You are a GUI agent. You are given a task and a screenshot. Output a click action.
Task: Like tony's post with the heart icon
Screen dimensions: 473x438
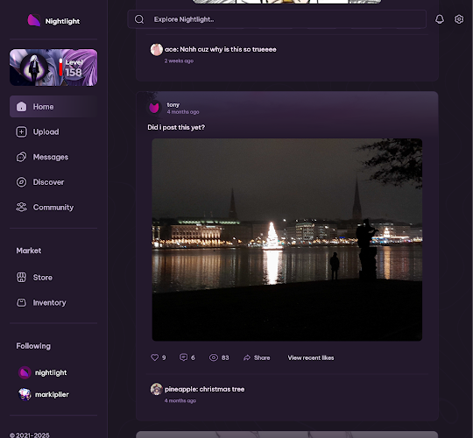click(x=154, y=357)
